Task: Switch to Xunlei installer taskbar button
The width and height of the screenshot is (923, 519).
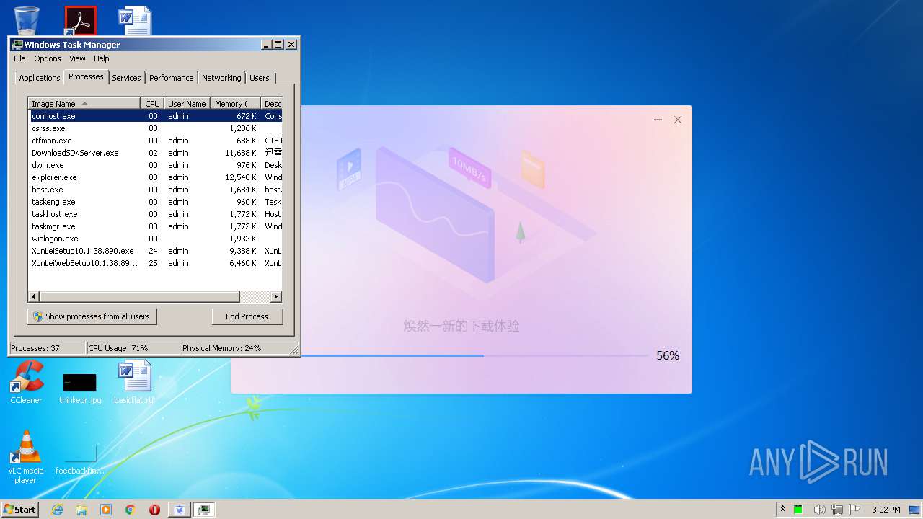Action: point(180,510)
